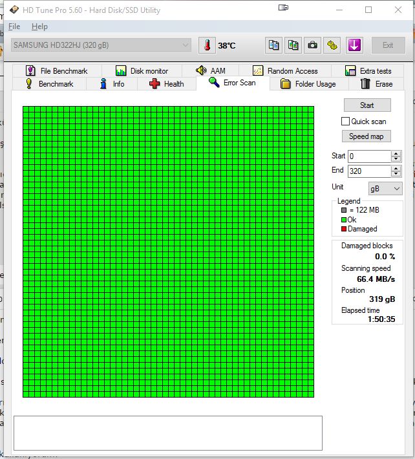Switch to the Random Access tab

[x=285, y=71]
